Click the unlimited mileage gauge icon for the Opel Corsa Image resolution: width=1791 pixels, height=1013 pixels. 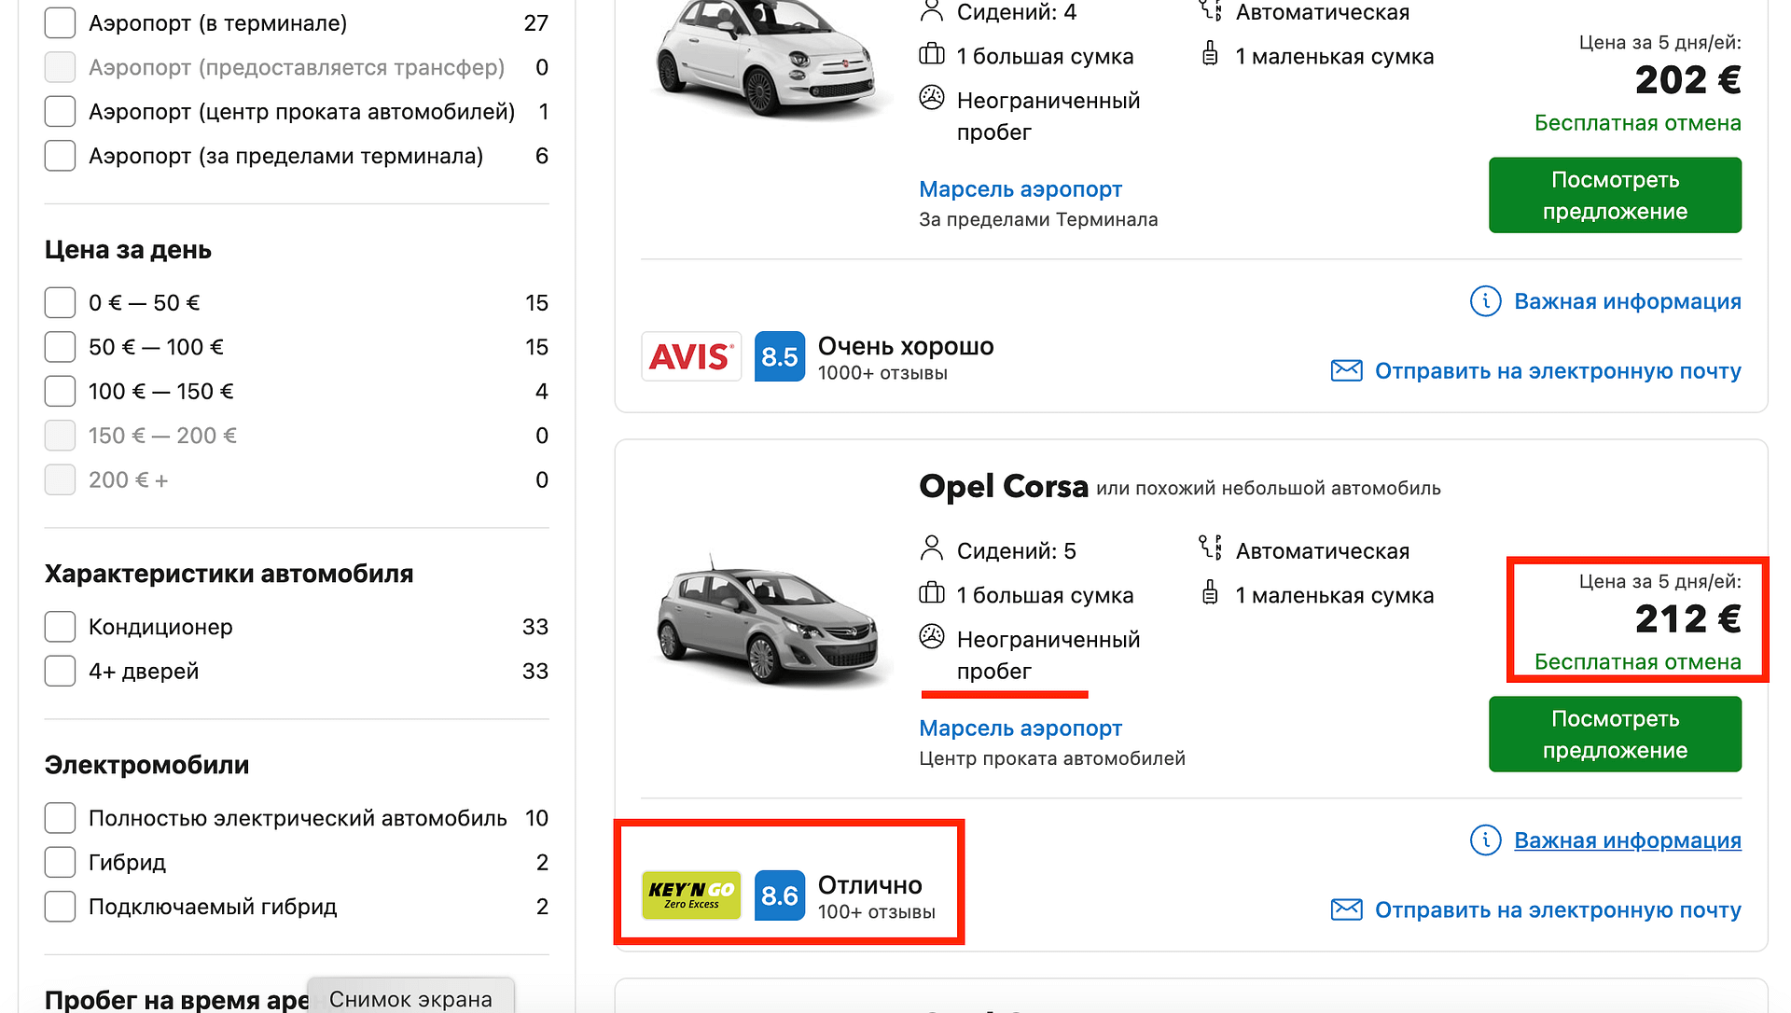click(x=932, y=637)
